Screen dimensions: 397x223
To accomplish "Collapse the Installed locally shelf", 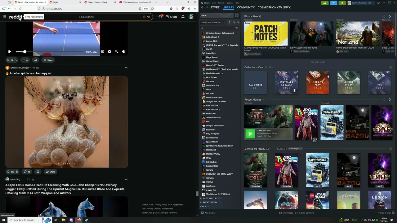I will [390, 149].
